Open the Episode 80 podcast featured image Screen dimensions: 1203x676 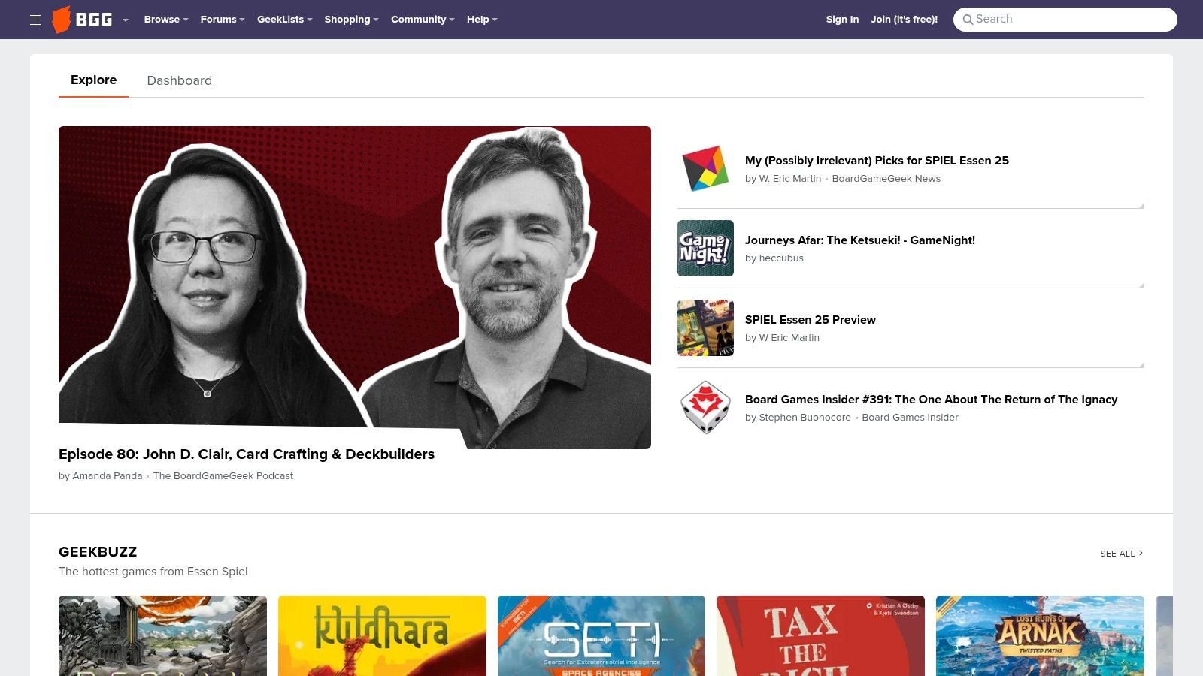355,288
